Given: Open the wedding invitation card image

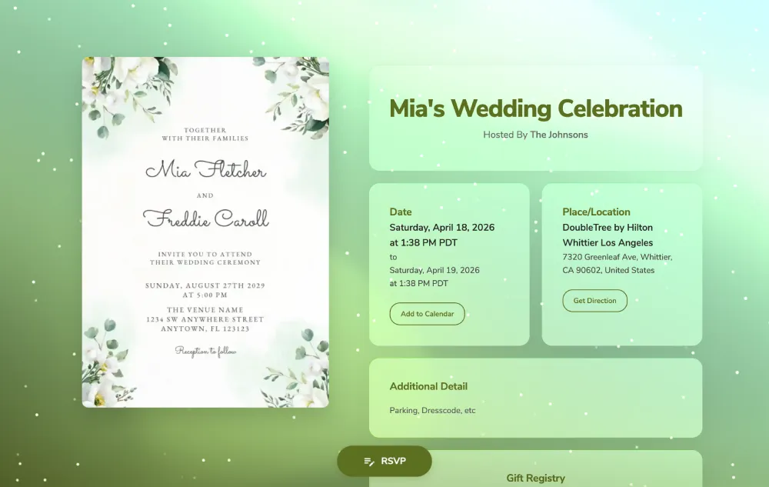Looking at the screenshot, I should [205, 231].
